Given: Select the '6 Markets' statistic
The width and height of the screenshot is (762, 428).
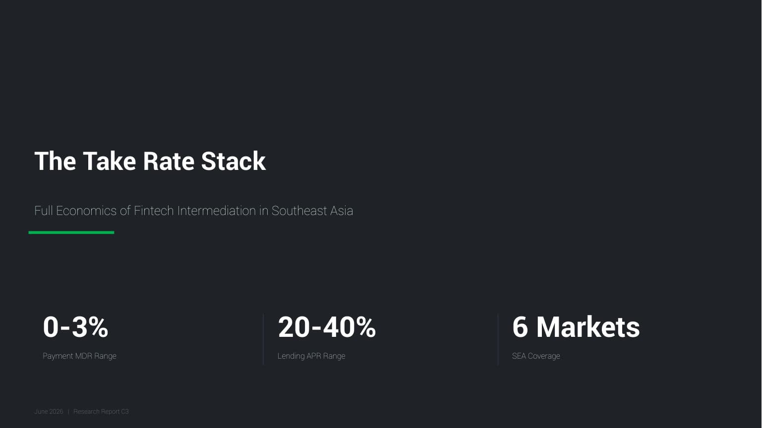Looking at the screenshot, I should tap(576, 327).
